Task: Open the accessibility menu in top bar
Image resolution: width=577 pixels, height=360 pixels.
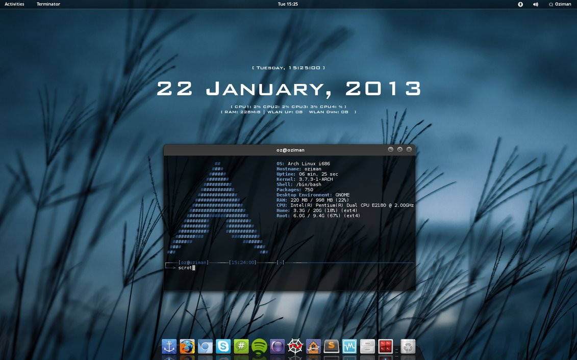Action: [x=520, y=5]
